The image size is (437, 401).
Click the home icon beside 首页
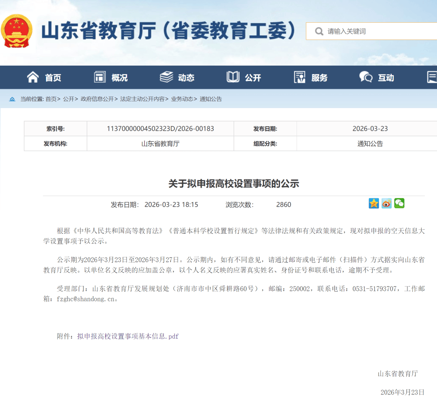tap(33, 77)
